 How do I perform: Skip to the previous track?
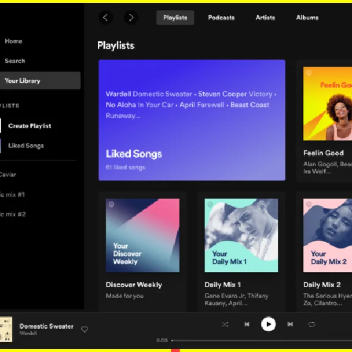(x=247, y=324)
